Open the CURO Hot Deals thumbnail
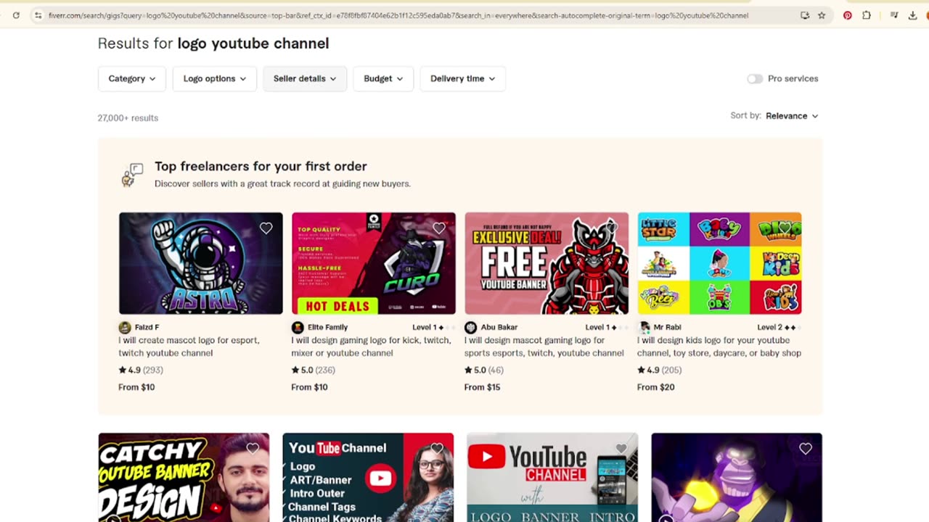929x522 pixels. pyautogui.click(x=374, y=263)
